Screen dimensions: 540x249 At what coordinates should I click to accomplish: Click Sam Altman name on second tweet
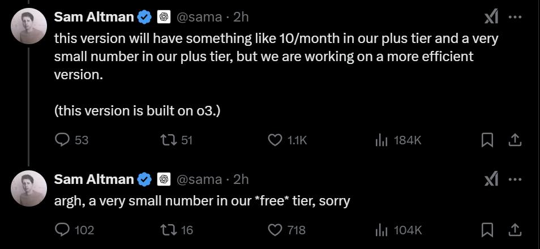pyautogui.click(x=93, y=179)
